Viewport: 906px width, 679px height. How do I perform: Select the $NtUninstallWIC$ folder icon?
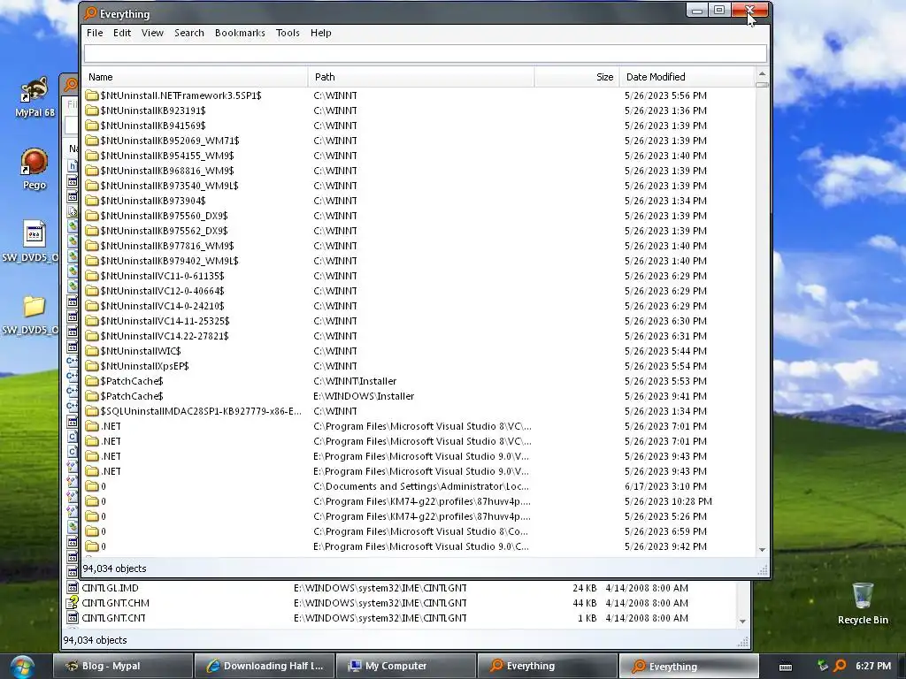tap(92, 350)
